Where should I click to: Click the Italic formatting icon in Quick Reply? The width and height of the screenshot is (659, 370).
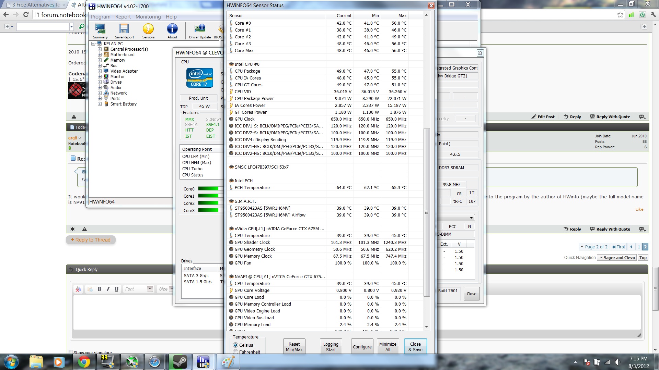coord(108,289)
